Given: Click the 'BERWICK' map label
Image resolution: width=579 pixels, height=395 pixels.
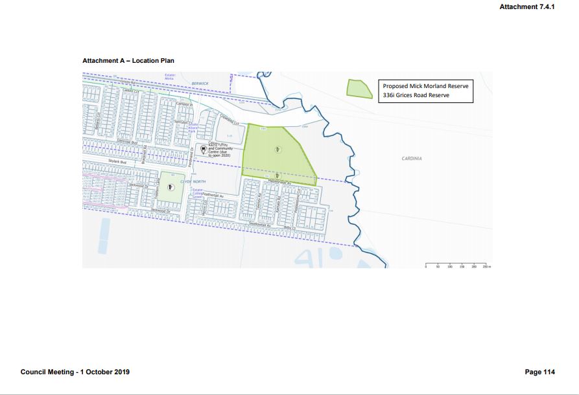Looking at the screenshot, I should point(200,84).
